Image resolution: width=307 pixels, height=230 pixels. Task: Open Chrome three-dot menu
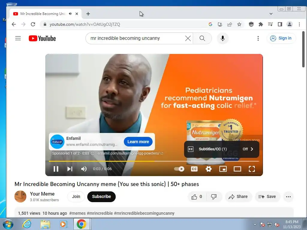(x=299, y=24)
